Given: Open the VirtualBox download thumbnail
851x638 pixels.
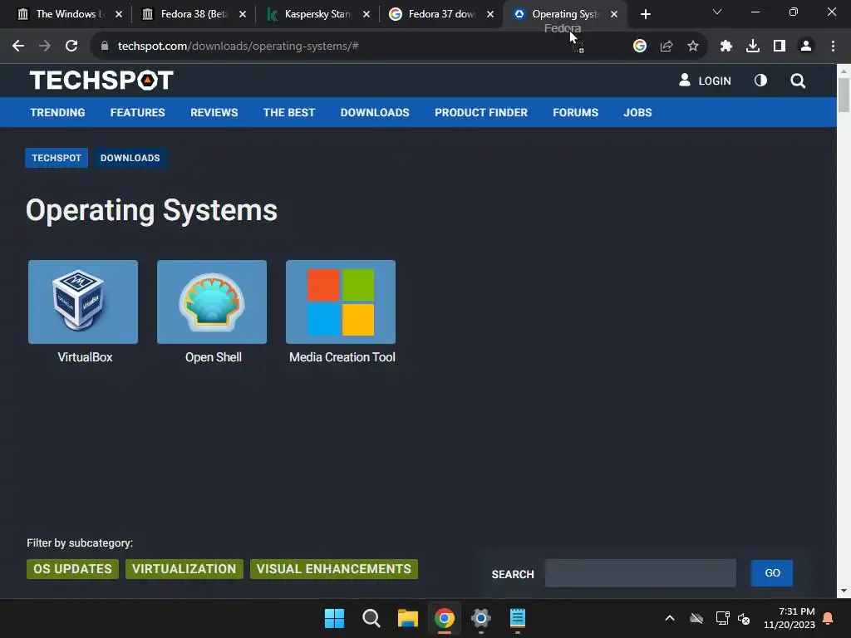Looking at the screenshot, I should (83, 302).
